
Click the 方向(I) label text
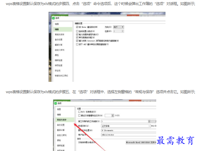(x=108, y=27)
